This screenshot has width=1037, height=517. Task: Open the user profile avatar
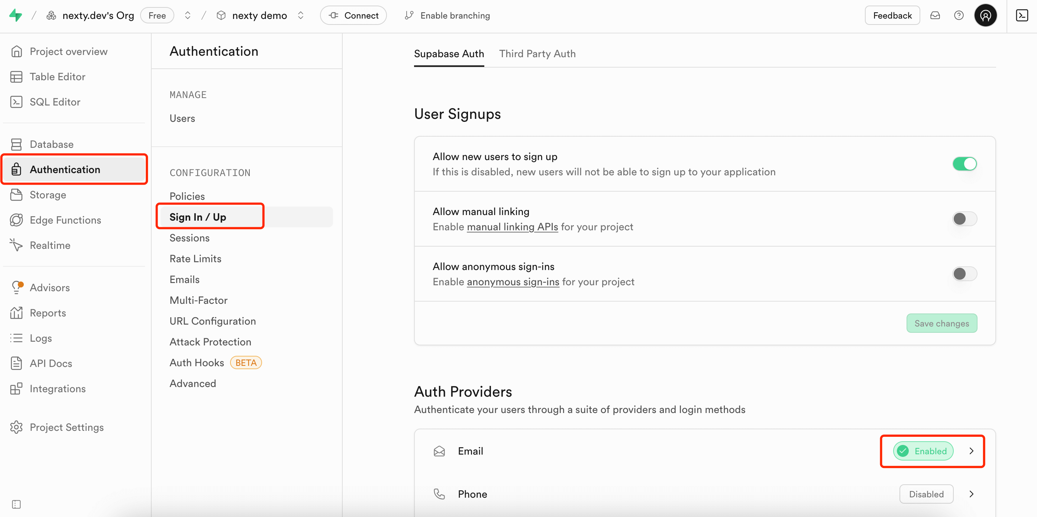[x=985, y=15]
